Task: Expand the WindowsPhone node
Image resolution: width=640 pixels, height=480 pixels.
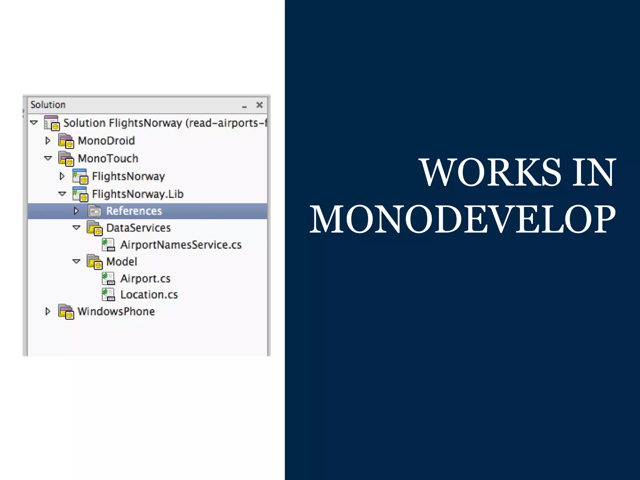Action: click(48, 312)
